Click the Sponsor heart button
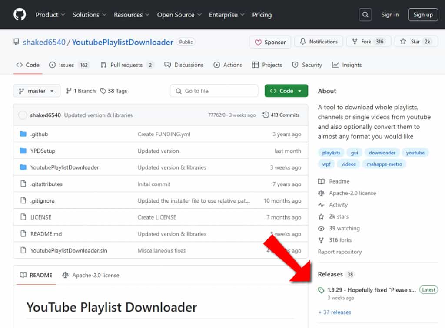Image resolution: width=445 pixels, height=328 pixels. click(270, 42)
